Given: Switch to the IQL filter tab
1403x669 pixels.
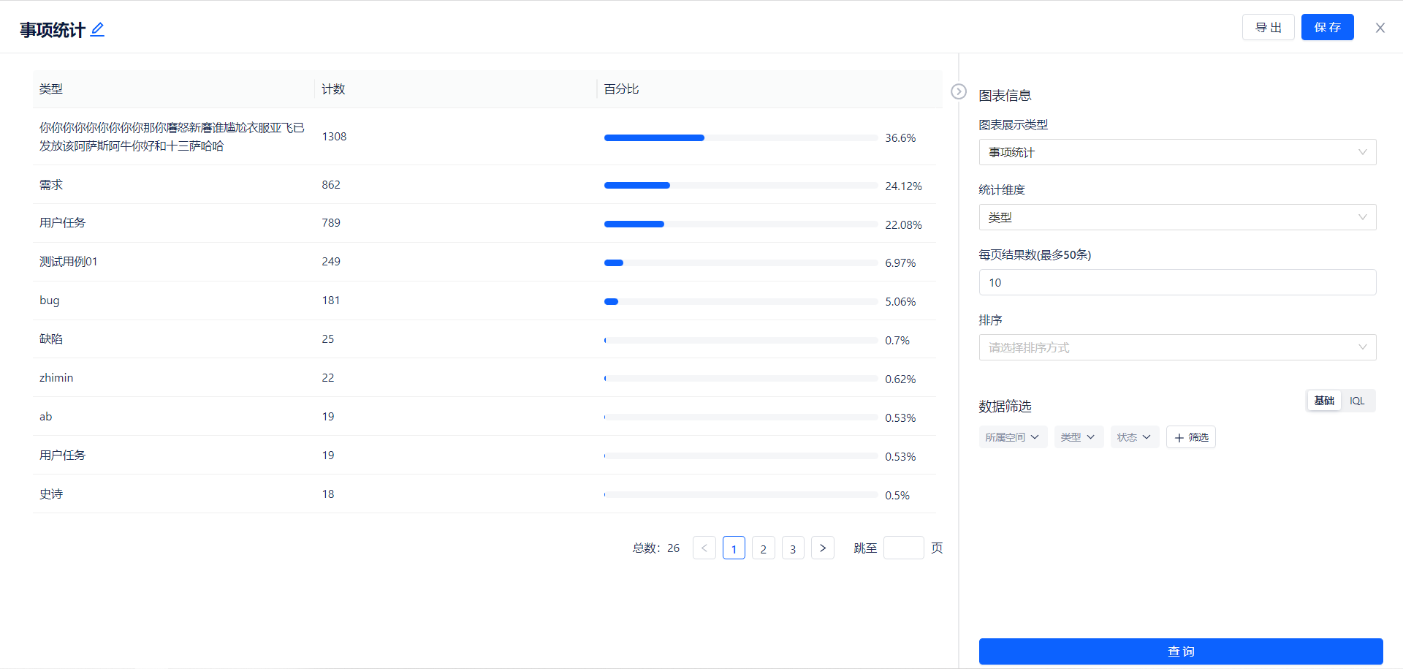Looking at the screenshot, I should [1357, 401].
